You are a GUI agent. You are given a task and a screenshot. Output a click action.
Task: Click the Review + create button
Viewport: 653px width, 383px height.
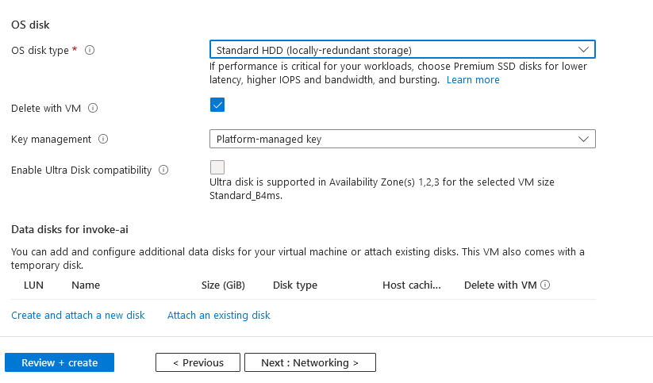[x=60, y=362]
